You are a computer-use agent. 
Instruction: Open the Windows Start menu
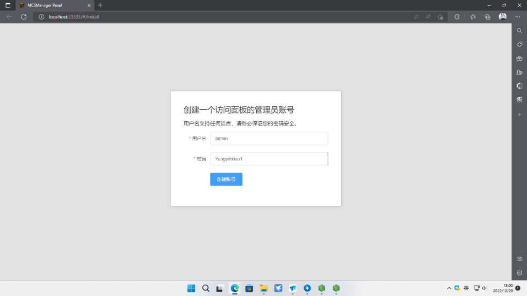pyautogui.click(x=191, y=288)
